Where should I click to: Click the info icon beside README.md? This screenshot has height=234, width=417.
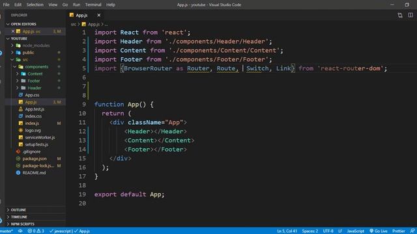(18, 173)
